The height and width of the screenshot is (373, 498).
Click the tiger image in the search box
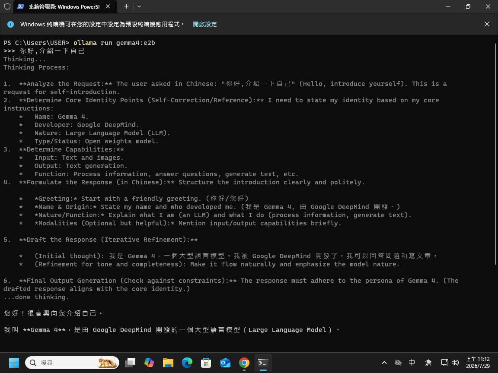[107, 363]
